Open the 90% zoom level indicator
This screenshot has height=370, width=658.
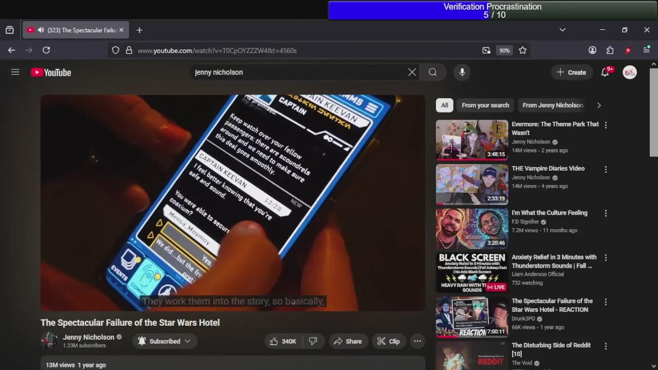point(504,50)
